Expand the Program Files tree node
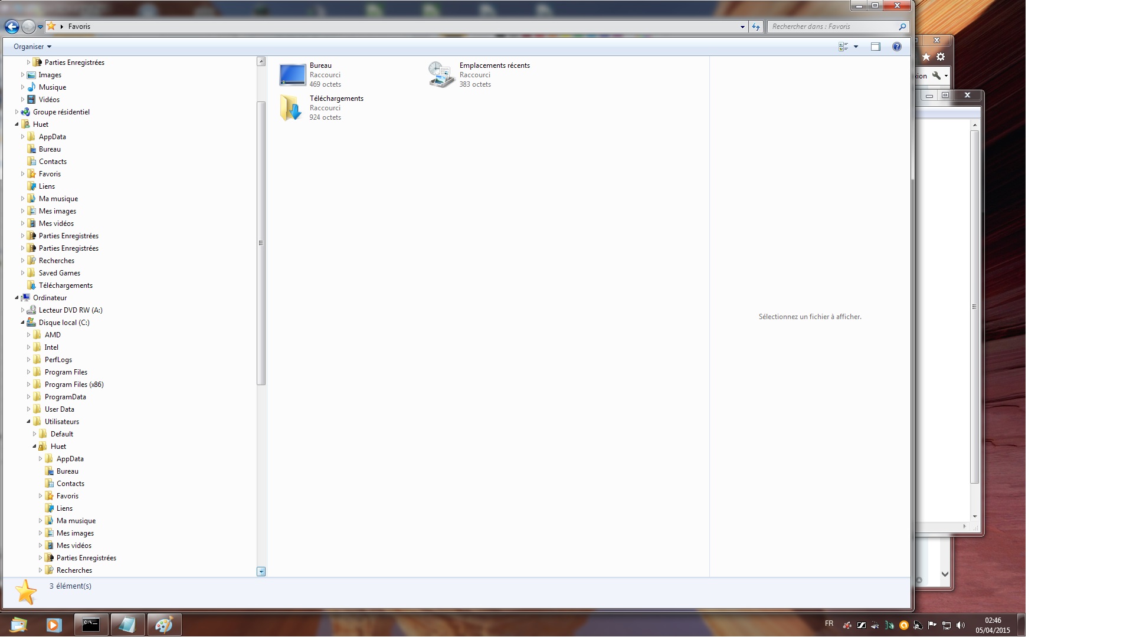Viewport: 1133px width, 637px height. [x=28, y=372]
